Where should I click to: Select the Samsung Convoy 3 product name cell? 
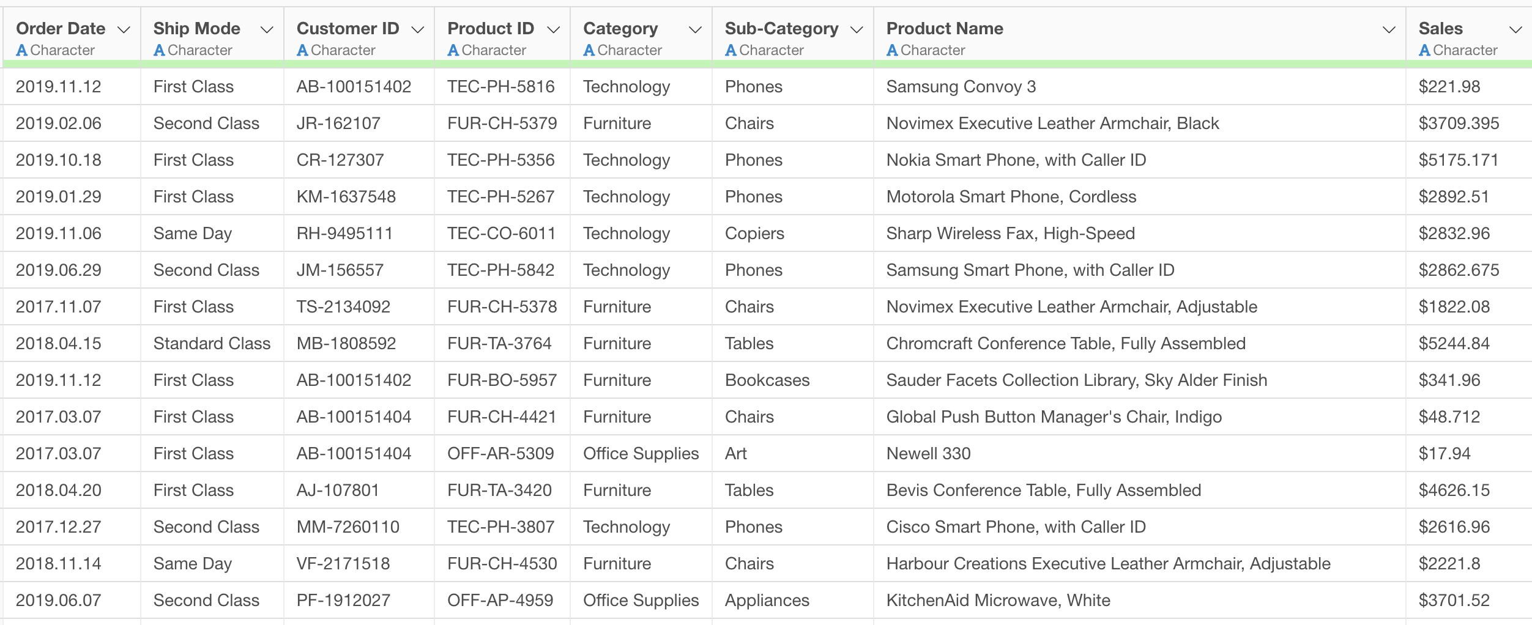(961, 87)
